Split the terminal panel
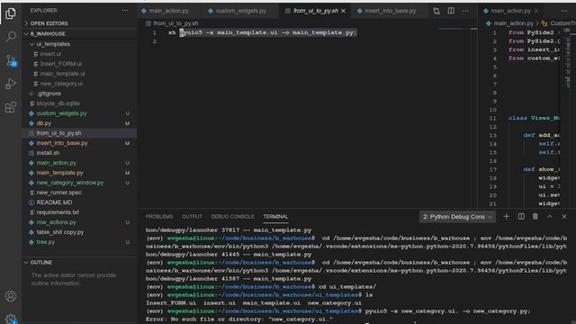This screenshot has height=324, width=576. coord(521,216)
